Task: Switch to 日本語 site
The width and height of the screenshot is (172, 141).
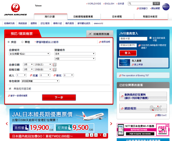Action: (x=120, y=4)
